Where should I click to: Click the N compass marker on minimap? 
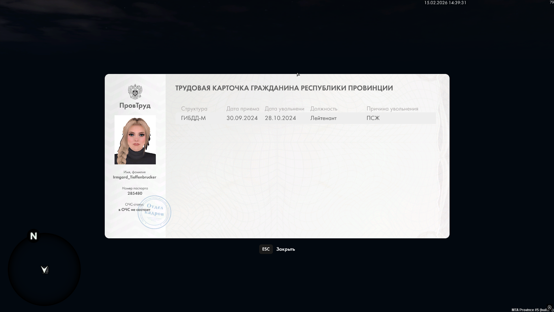pyautogui.click(x=33, y=236)
